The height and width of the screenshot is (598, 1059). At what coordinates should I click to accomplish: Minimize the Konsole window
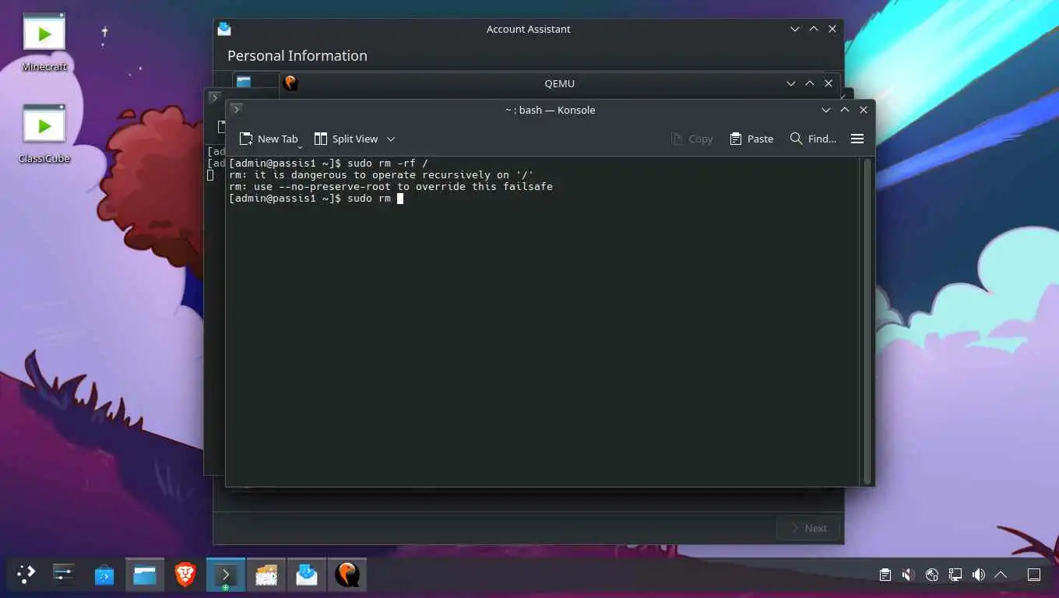(x=826, y=110)
